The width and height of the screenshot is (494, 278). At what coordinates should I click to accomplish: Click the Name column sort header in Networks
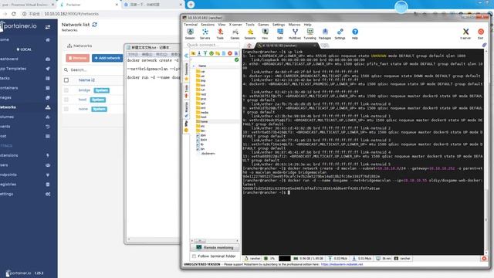click(86, 80)
